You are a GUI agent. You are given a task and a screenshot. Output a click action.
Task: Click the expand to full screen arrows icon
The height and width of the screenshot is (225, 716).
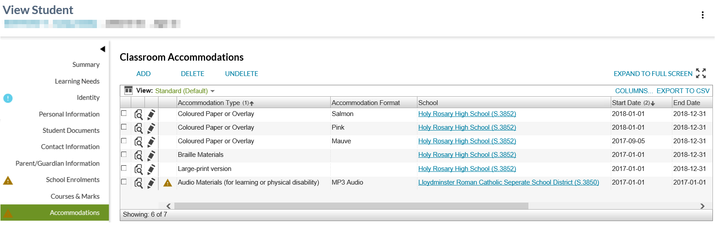point(701,73)
